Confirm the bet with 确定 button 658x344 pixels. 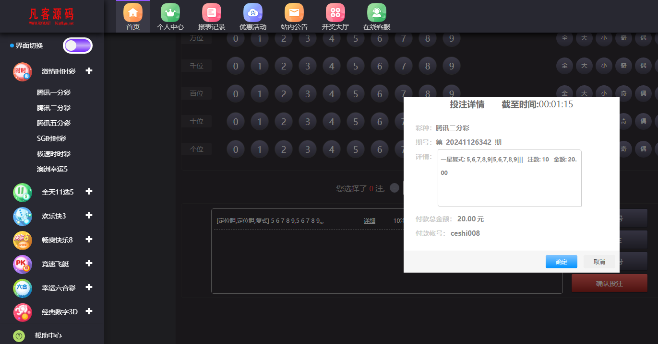pos(561,261)
